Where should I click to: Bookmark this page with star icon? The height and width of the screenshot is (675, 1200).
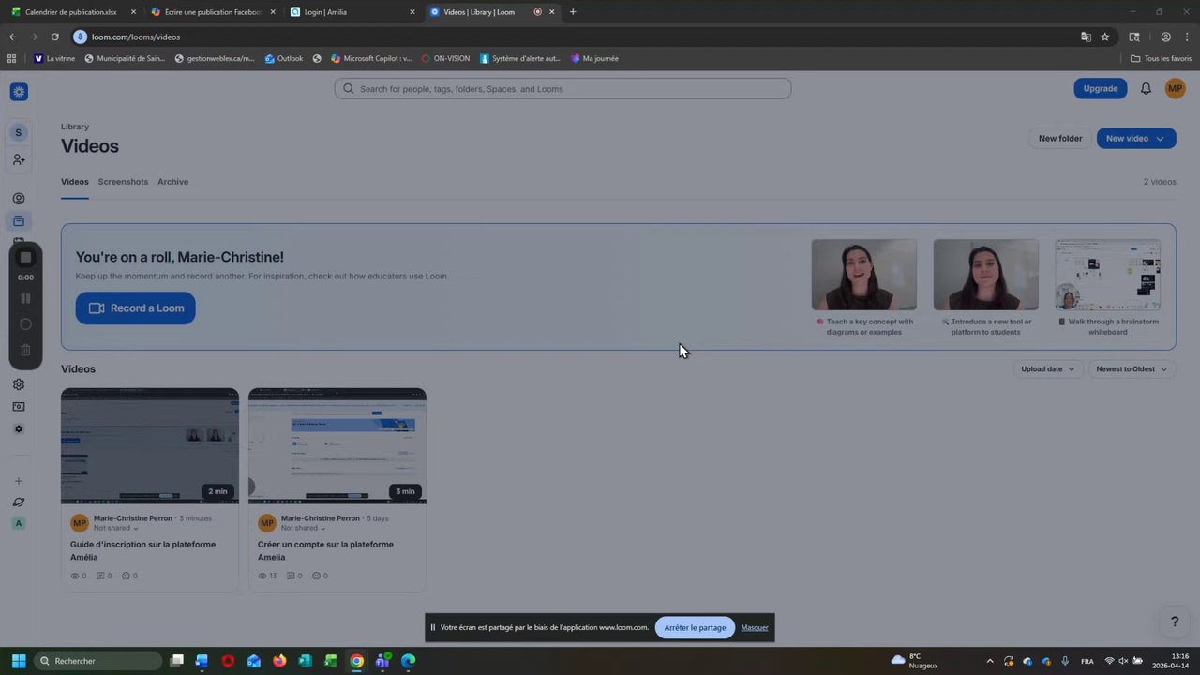point(1105,37)
